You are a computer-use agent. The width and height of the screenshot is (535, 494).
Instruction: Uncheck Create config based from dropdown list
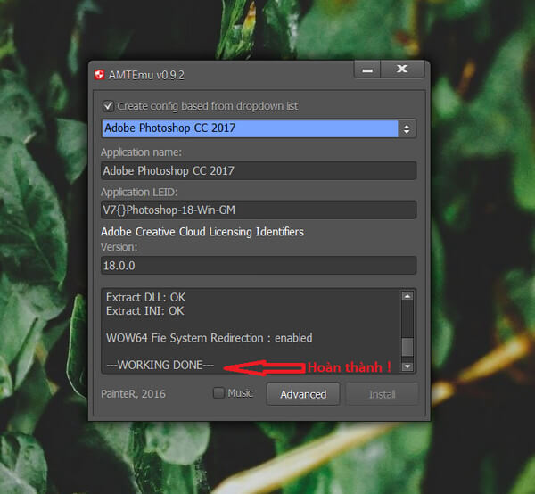(108, 106)
